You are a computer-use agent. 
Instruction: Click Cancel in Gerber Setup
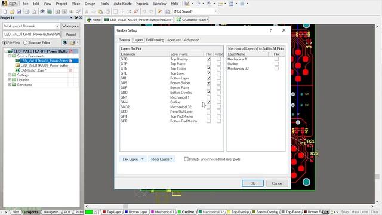tap(277, 183)
